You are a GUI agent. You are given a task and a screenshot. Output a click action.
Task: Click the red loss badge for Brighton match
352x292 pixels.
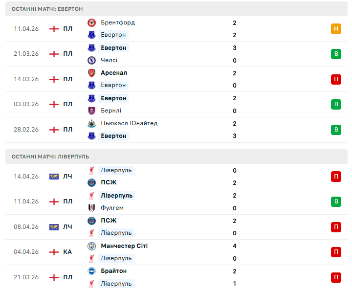336,277
